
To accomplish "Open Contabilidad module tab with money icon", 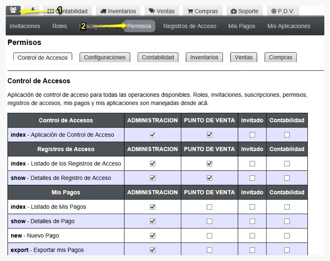I will coord(67,11).
